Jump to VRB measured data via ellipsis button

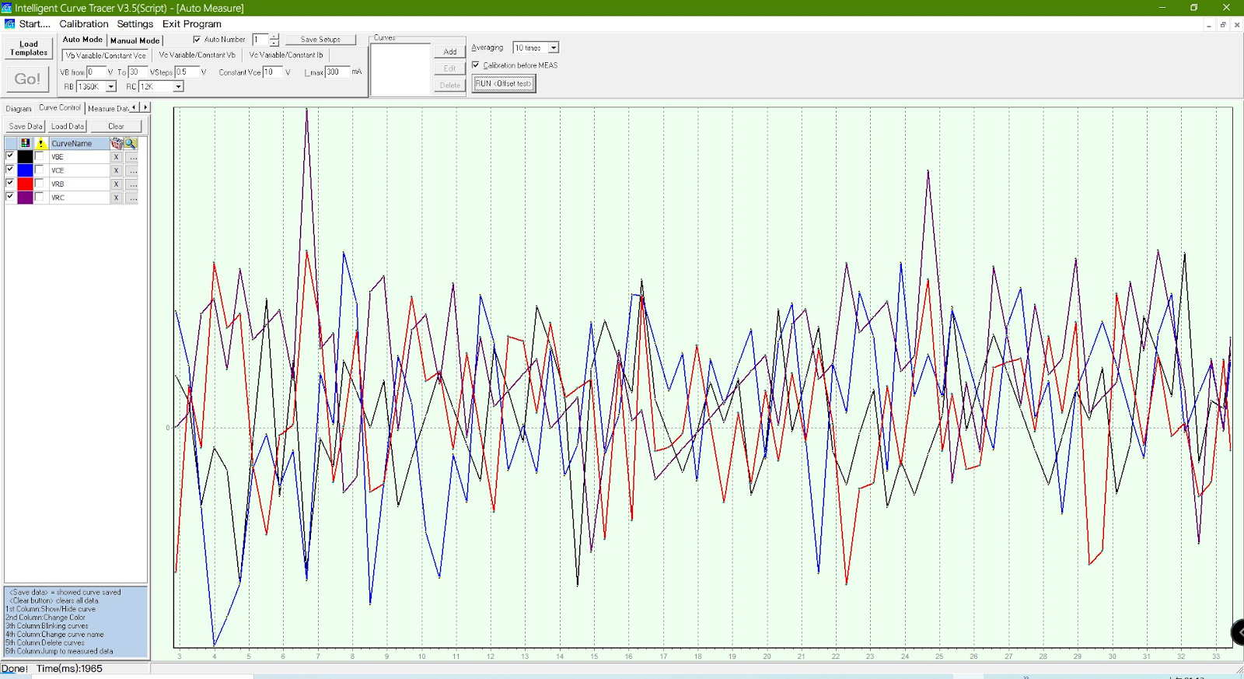tap(133, 184)
